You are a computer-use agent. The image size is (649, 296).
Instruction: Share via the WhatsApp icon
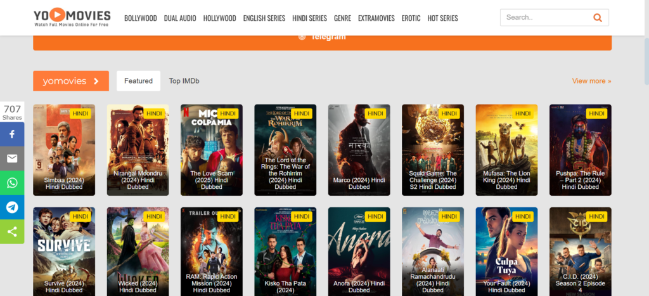point(12,183)
